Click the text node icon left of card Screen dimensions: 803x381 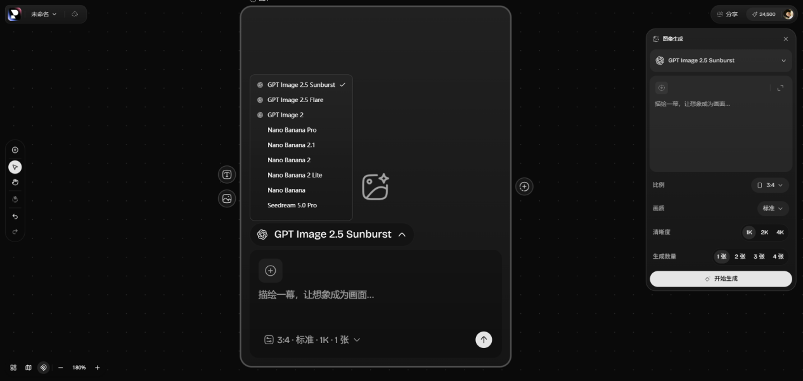point(227,174)
